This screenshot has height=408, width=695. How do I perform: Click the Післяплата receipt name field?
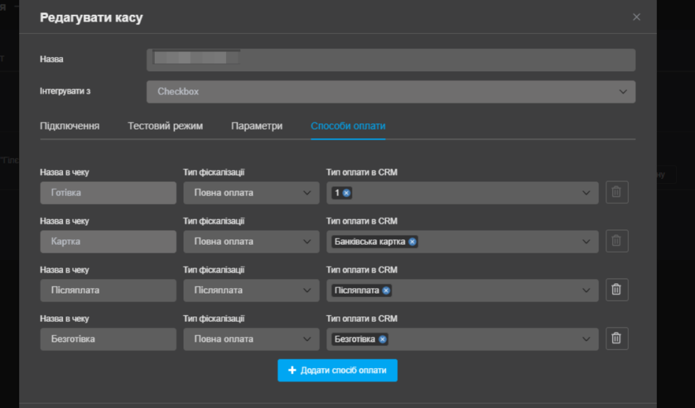point(109,290)
